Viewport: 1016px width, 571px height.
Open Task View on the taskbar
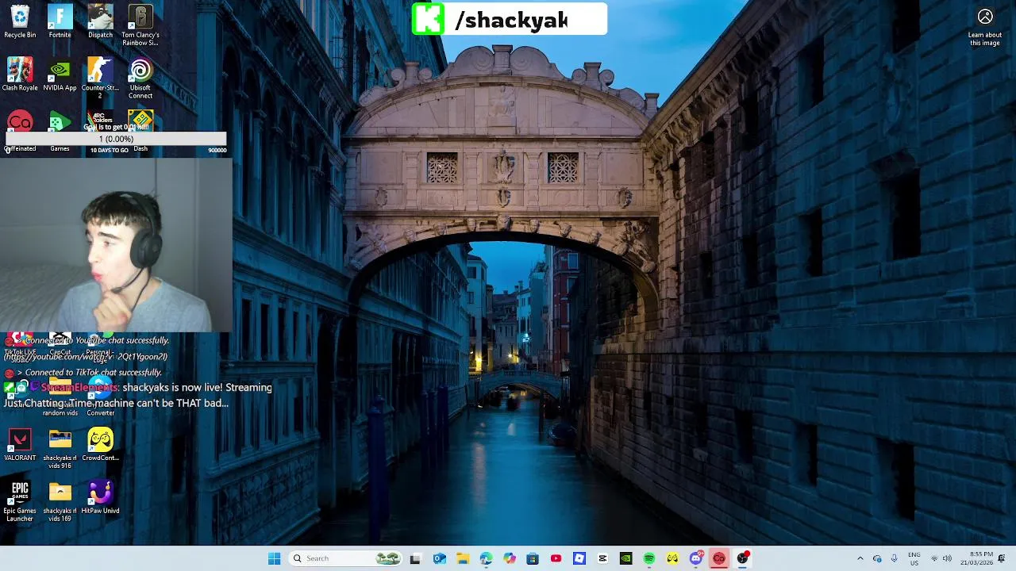coord(415,558)
